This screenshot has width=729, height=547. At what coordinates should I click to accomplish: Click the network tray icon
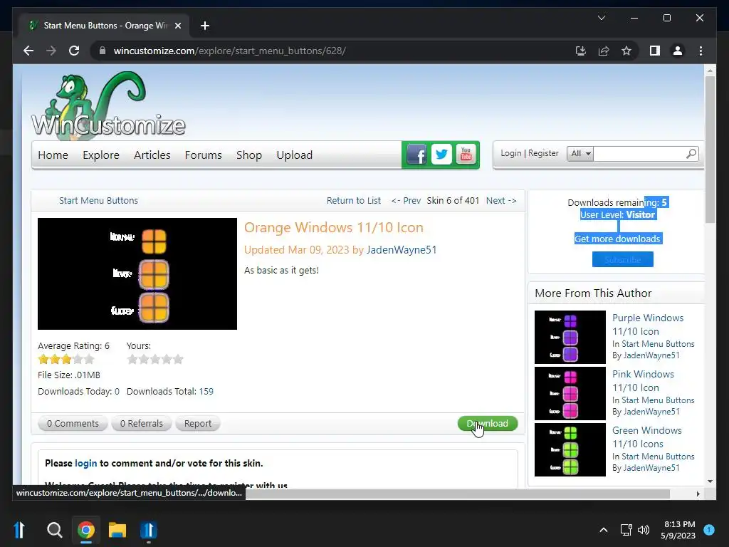coord(626,529)
